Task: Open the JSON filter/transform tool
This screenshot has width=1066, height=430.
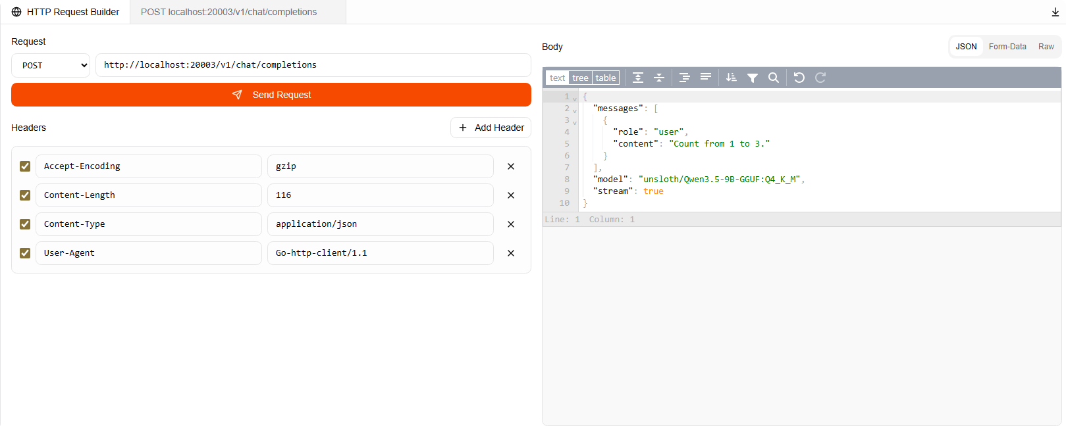Action: 753,78
